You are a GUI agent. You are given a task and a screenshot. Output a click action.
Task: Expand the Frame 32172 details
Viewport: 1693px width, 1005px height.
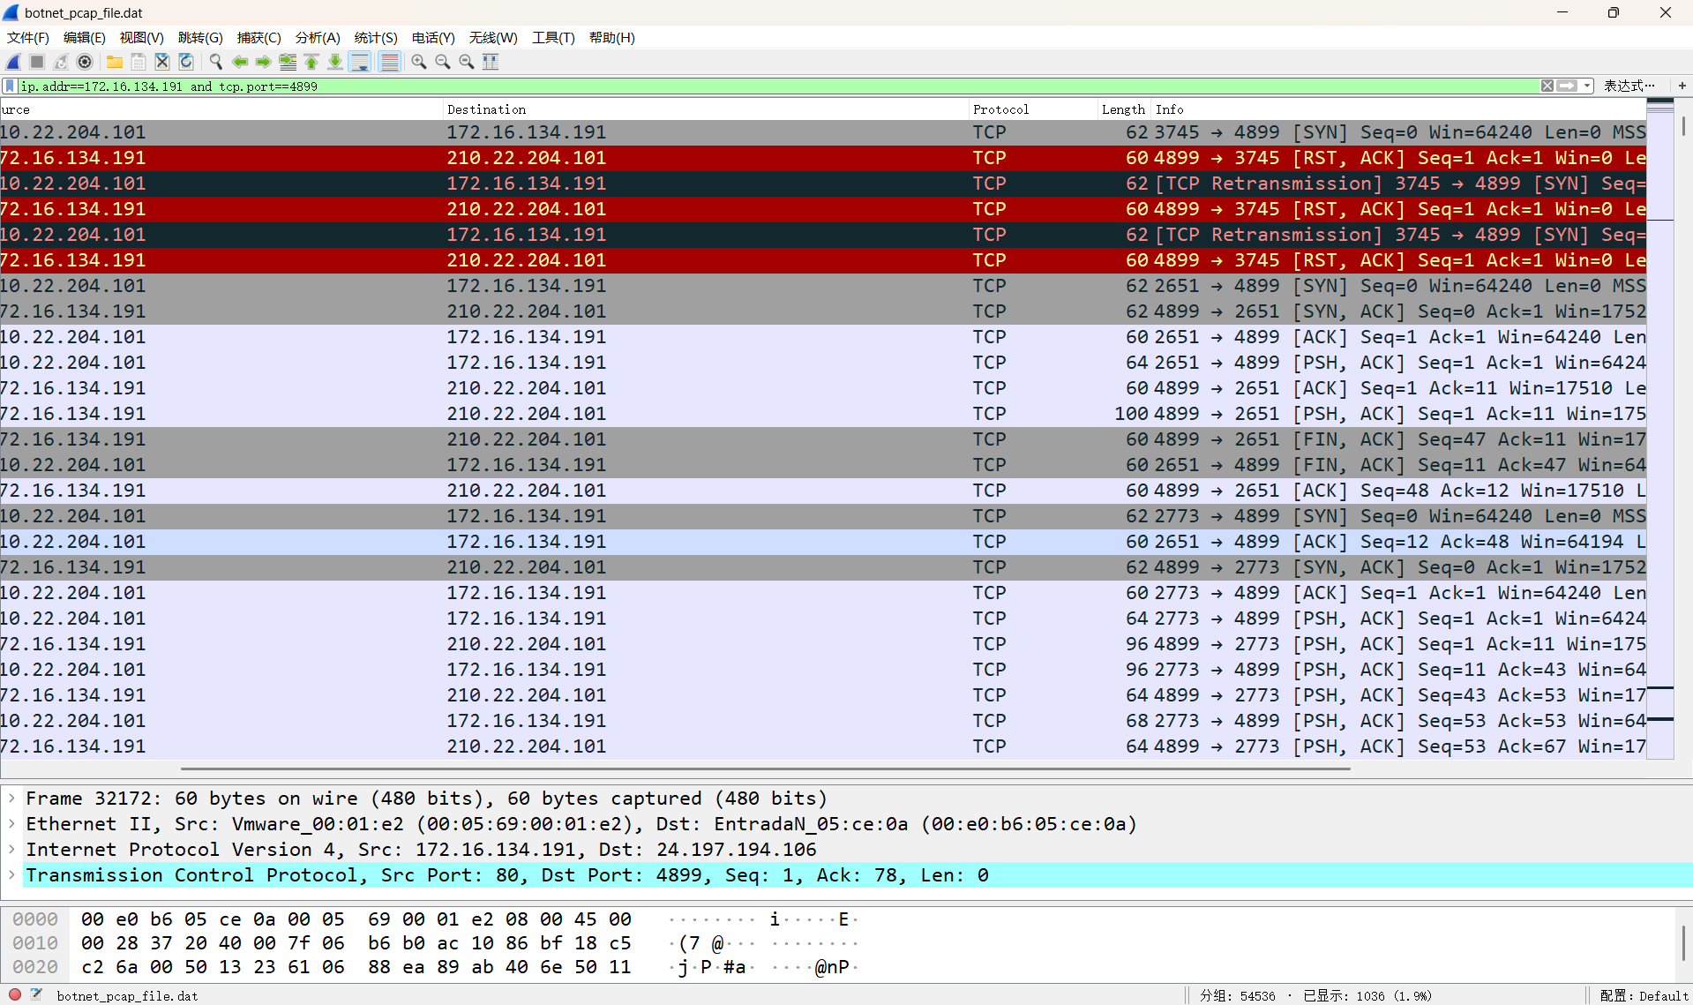coord(11,799)
